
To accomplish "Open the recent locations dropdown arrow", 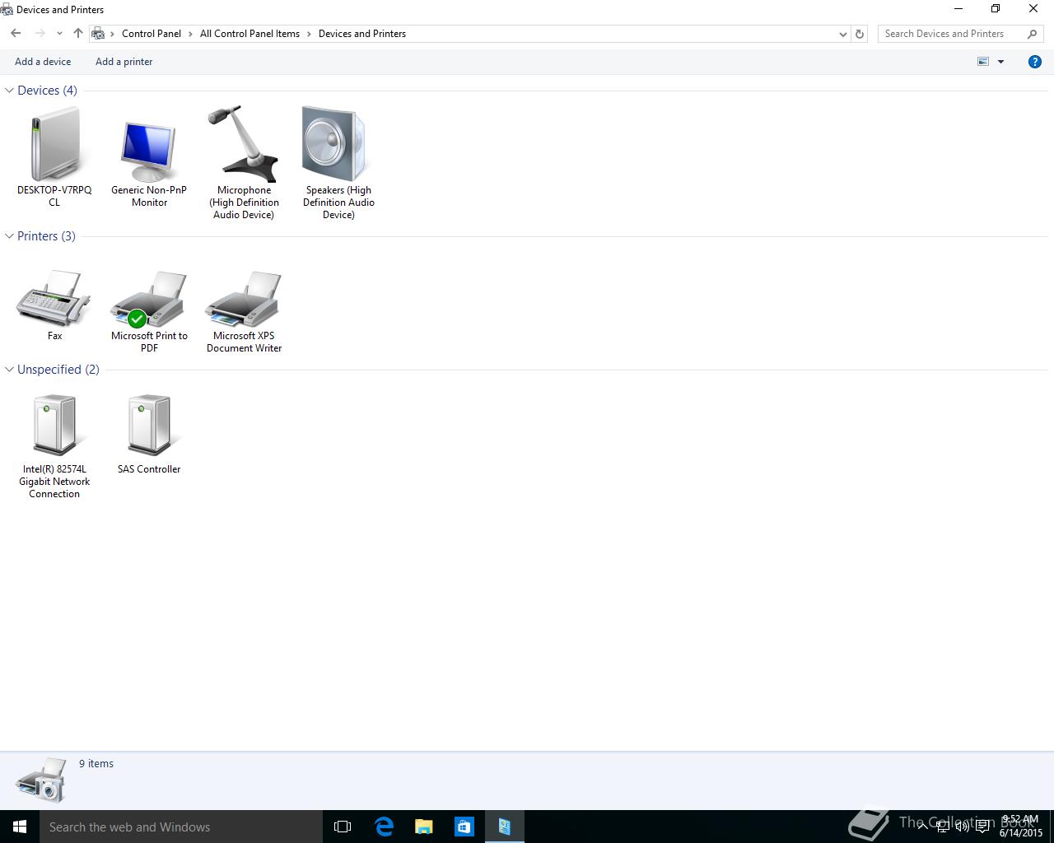I will tap(59, 34).
